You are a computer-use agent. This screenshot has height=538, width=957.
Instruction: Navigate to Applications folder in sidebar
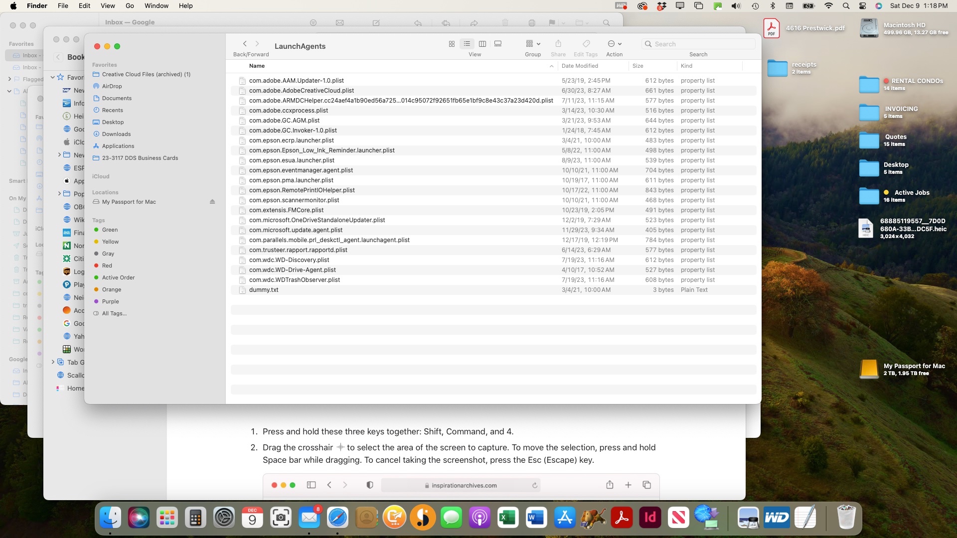point(118,146)
